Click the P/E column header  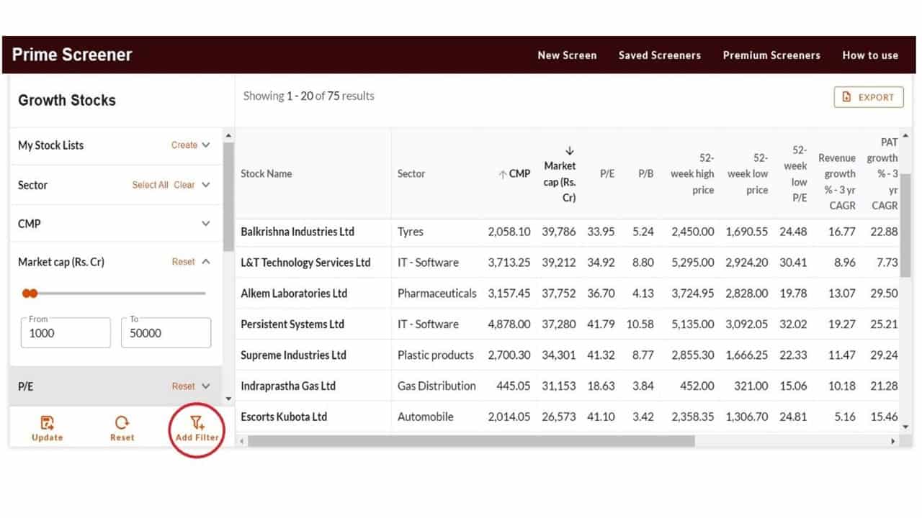pyautogui.click(x=607, y=174)
